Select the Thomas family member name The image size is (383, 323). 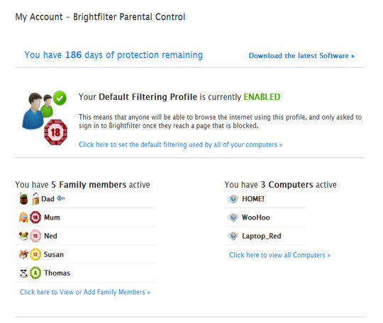[x=57, y=273]
